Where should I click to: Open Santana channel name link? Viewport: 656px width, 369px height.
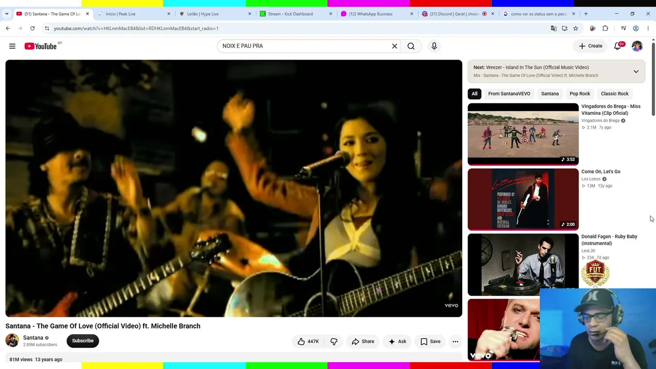pos(33,338)
